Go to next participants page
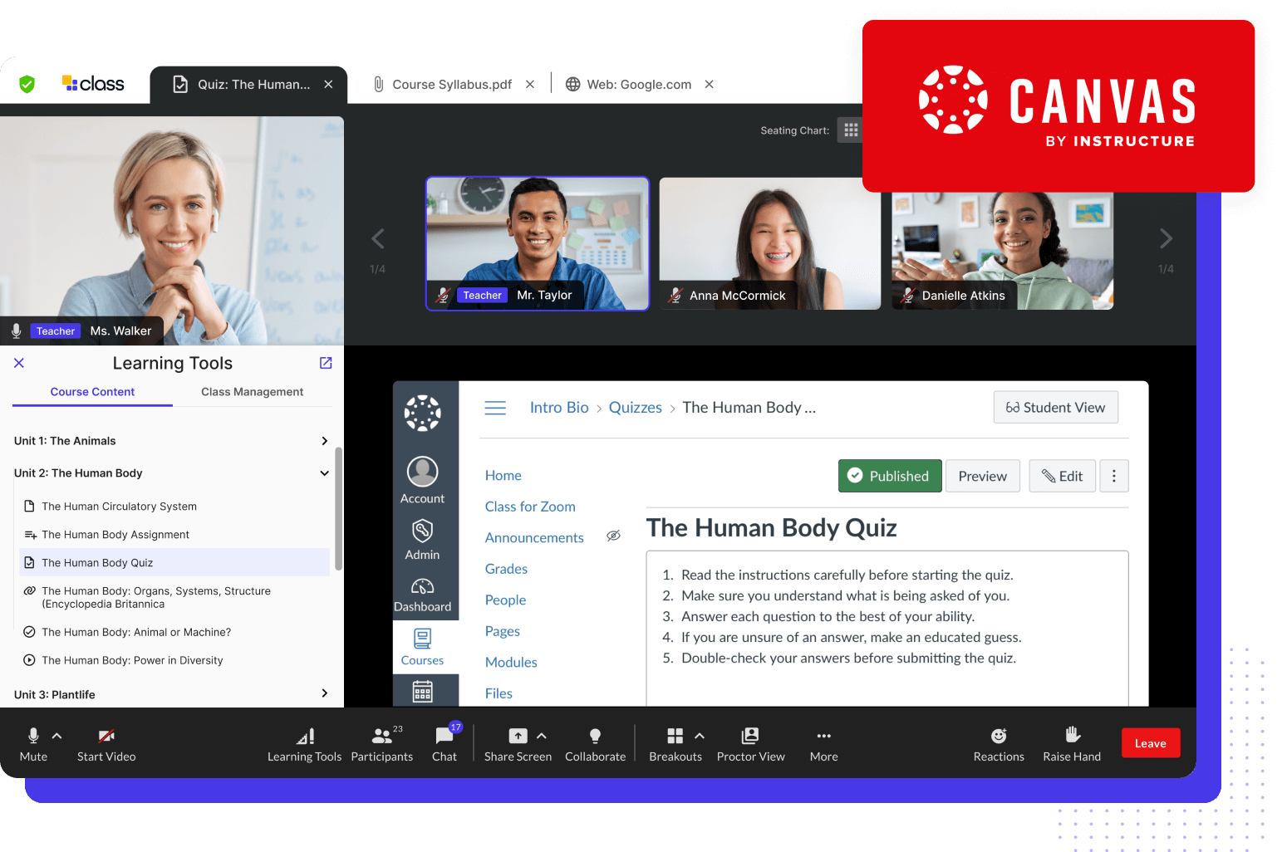The image size is (1282, 852). (x=1166, y=239)
